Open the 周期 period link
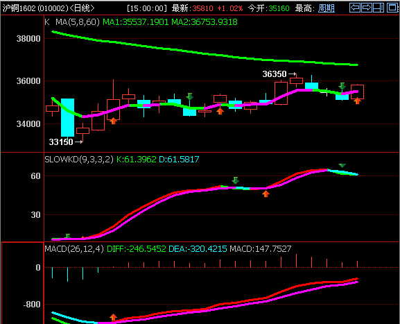This screenshot has height=324, width=400. click(327, 8)
